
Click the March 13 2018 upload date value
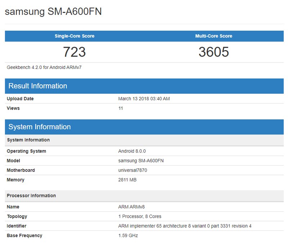click(x=146, y=98)
